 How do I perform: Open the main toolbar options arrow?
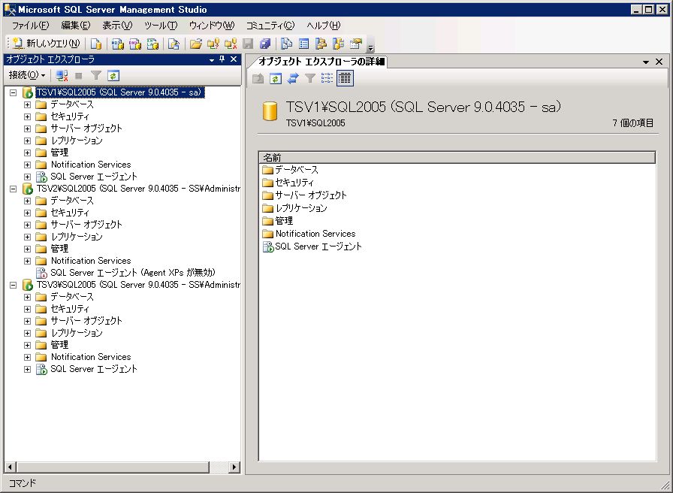click(x=371, y=47)
